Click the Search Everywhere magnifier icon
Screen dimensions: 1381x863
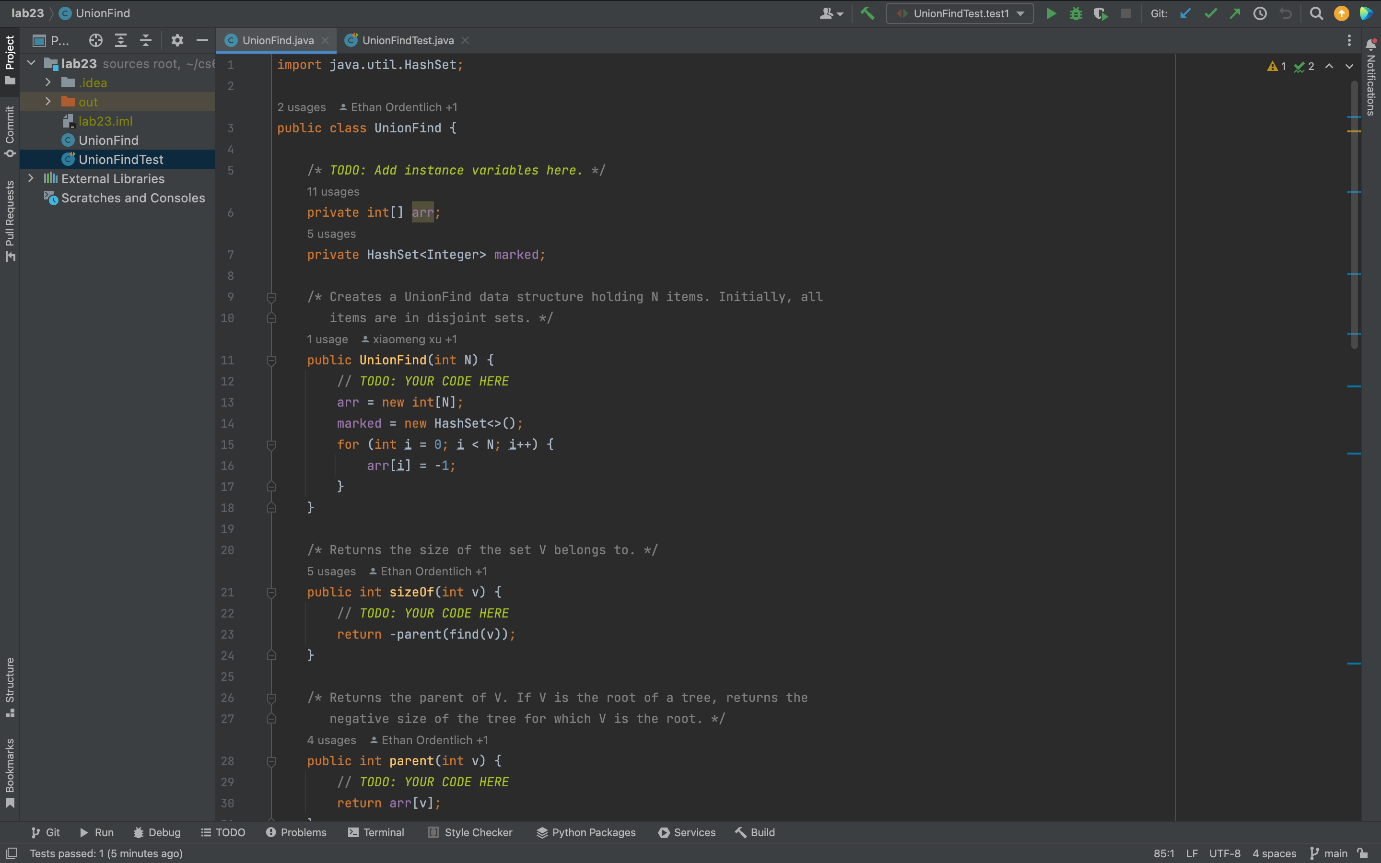(x=1316, y=13)
